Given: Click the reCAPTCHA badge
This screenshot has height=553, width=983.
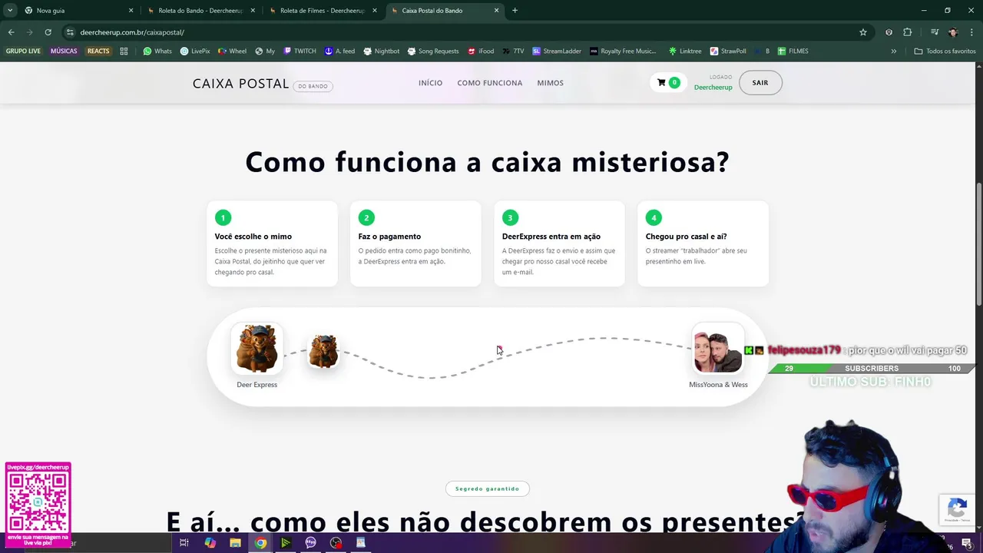Looking at the screenshot, I should pos(958,510).
